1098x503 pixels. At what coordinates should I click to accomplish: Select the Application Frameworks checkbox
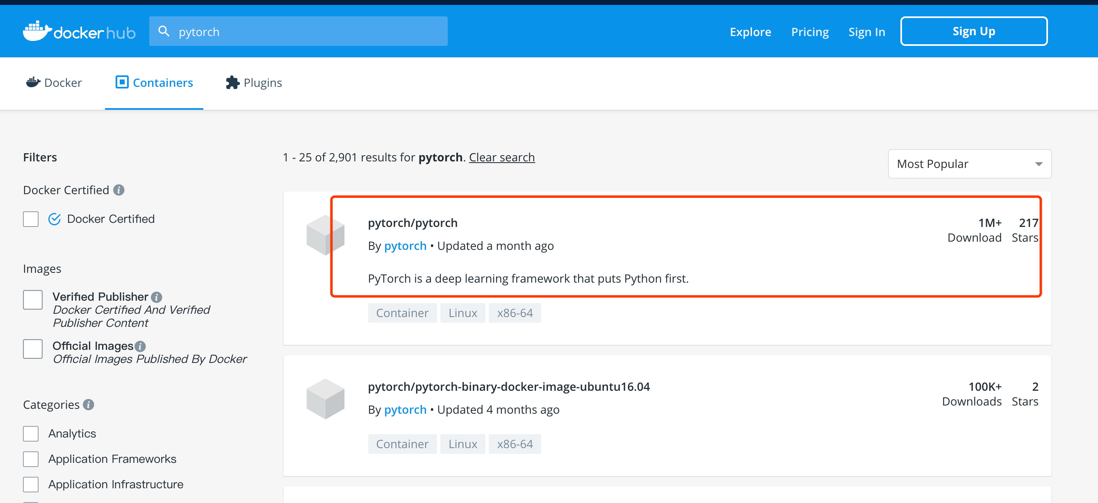click(x=31, y=459)
